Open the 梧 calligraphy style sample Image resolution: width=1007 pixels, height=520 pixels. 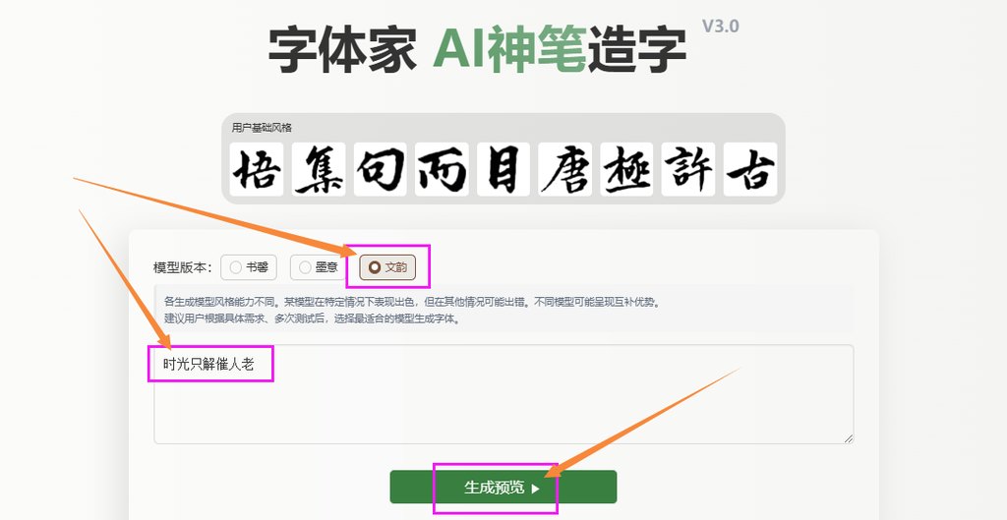click(x=257, y=169)
